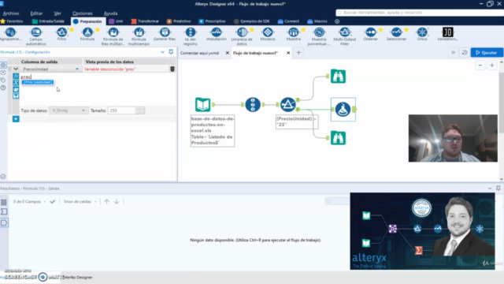Show overflow tabs chevron
Viewport: 504px width, 284px height.
point(454,53)
